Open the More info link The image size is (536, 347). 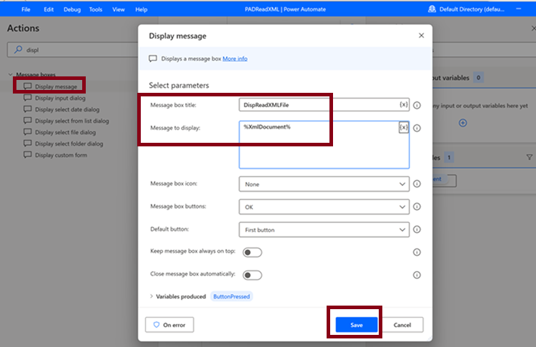coord(235,59)
